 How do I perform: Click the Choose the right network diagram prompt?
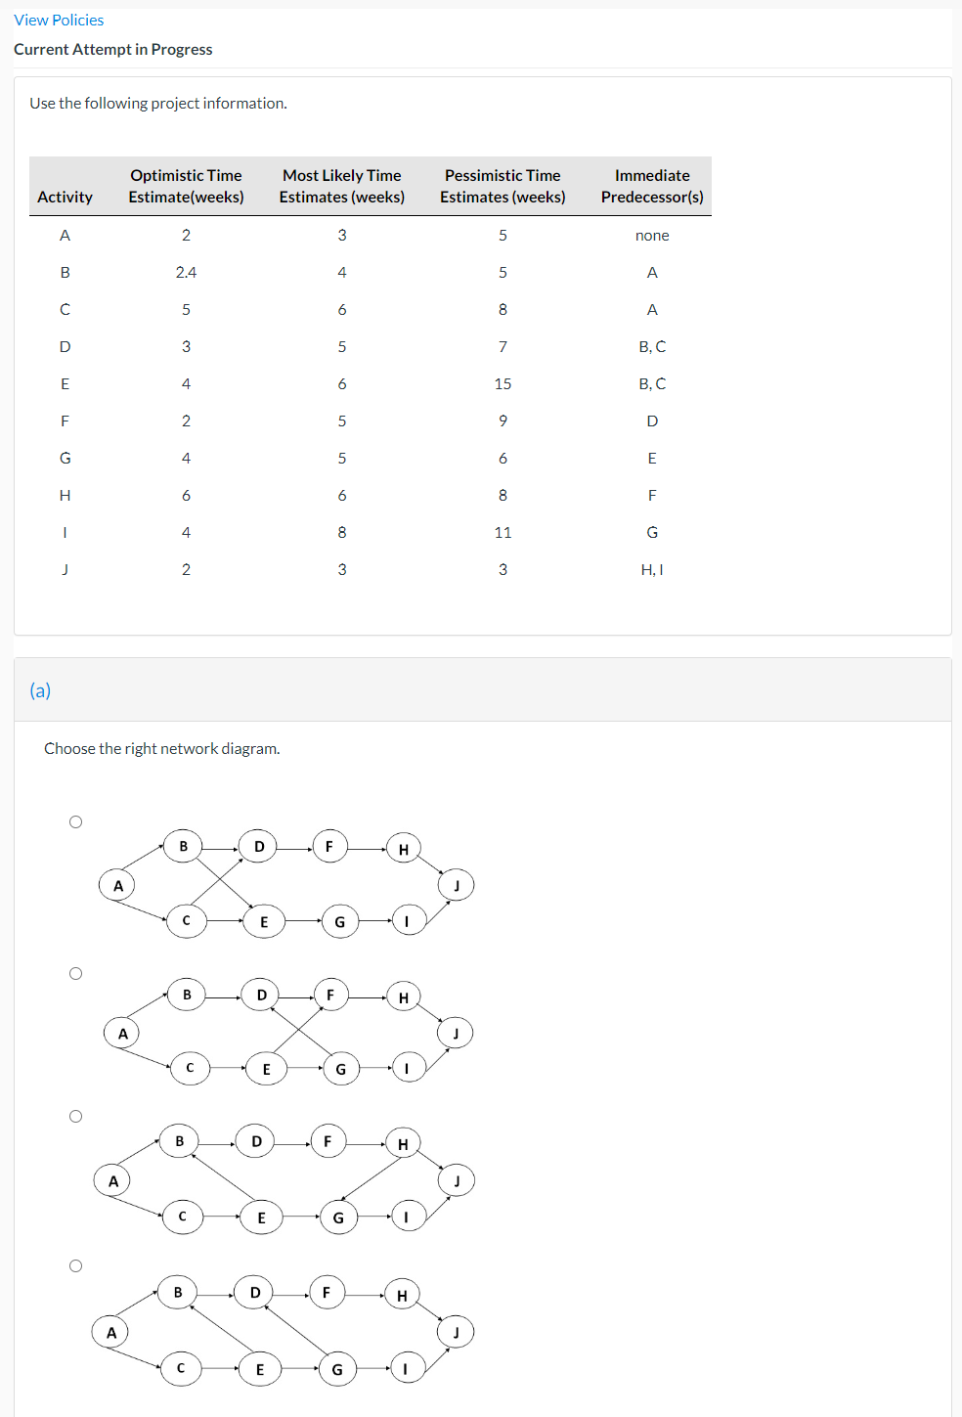click(162, 748)
